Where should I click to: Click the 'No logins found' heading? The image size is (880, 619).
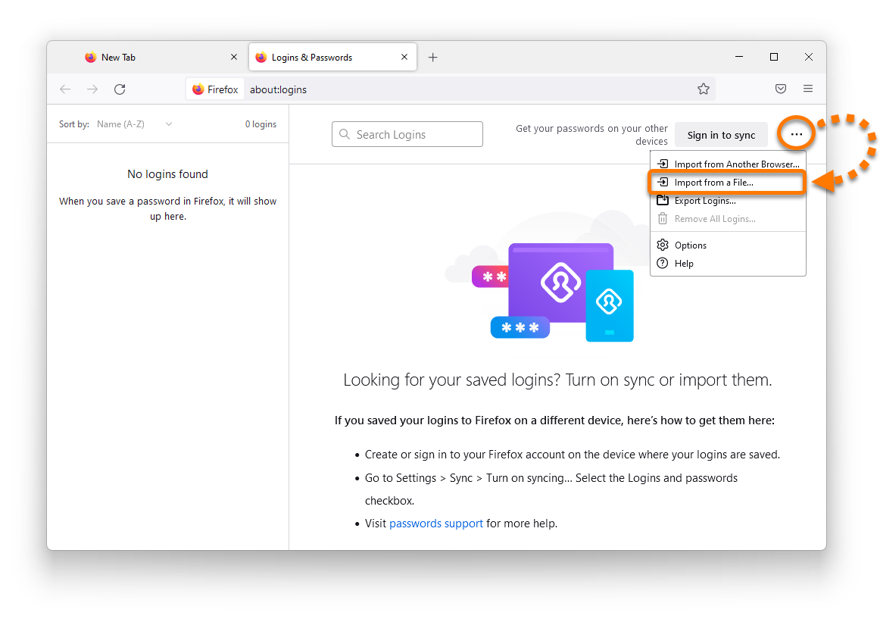[x=168, y=174]
